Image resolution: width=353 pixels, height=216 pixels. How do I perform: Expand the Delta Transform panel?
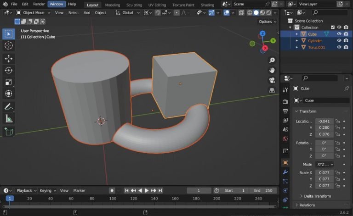(318, 196)
